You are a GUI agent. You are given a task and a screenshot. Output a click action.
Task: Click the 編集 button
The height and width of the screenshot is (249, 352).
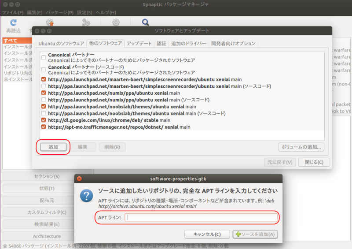83,147
